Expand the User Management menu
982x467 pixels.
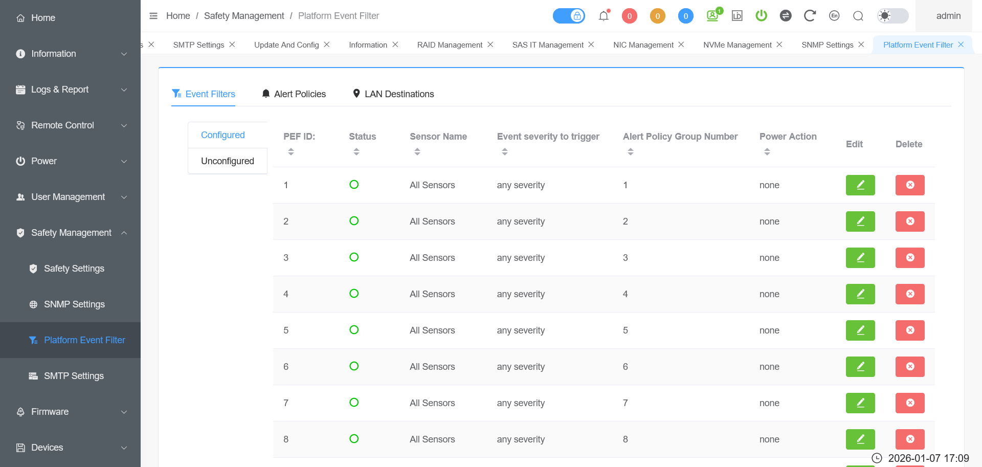coord(71,197)
